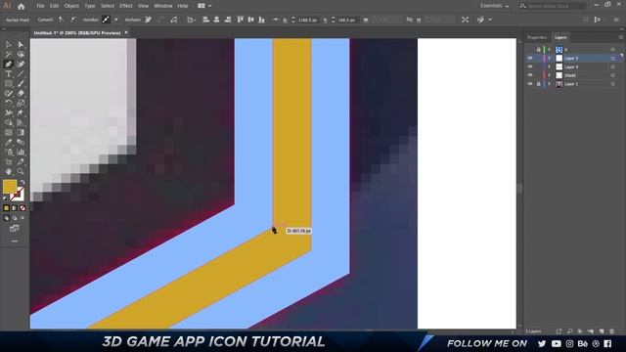Select the Shape Builder tool
The image size is (626, 352).
[9, 123]
